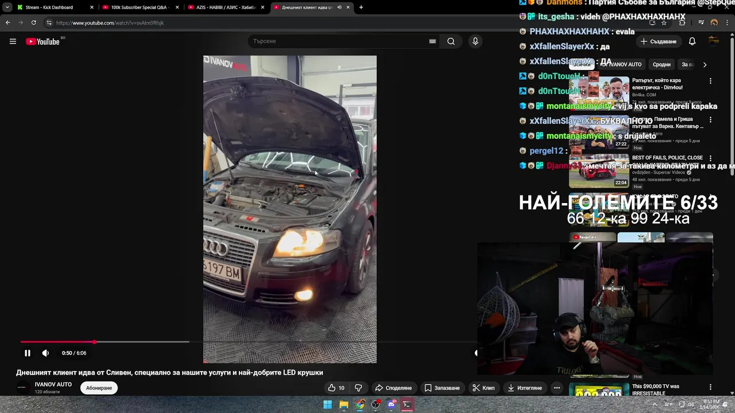Open a new browser tab

tap(361, 7)
